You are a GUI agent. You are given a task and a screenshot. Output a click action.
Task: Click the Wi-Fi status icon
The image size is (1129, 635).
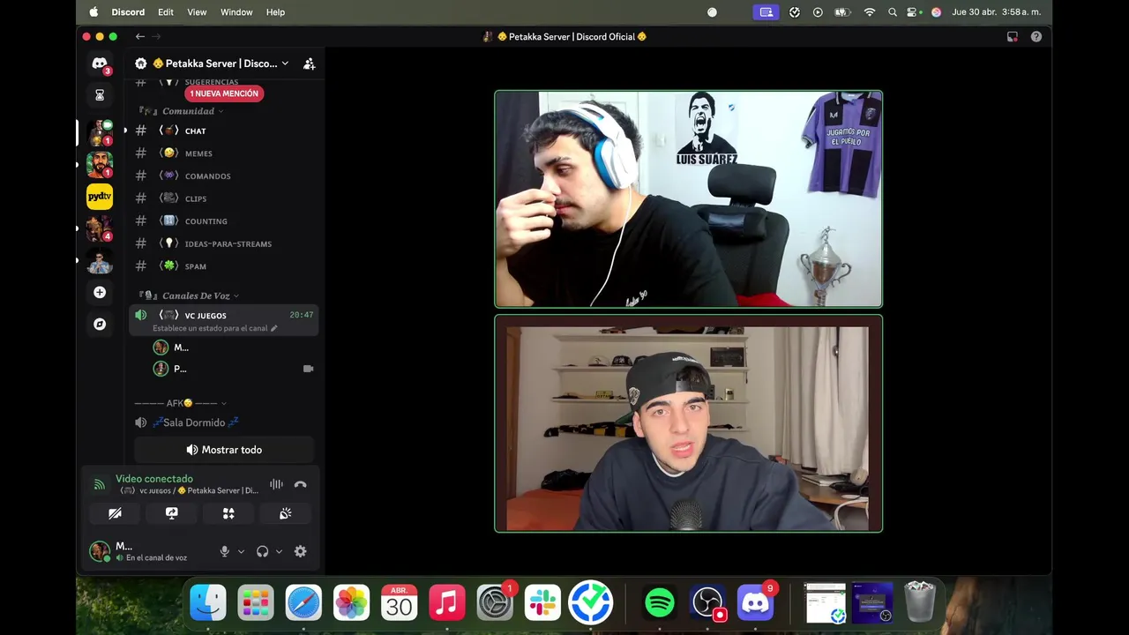tap(870, 12)
